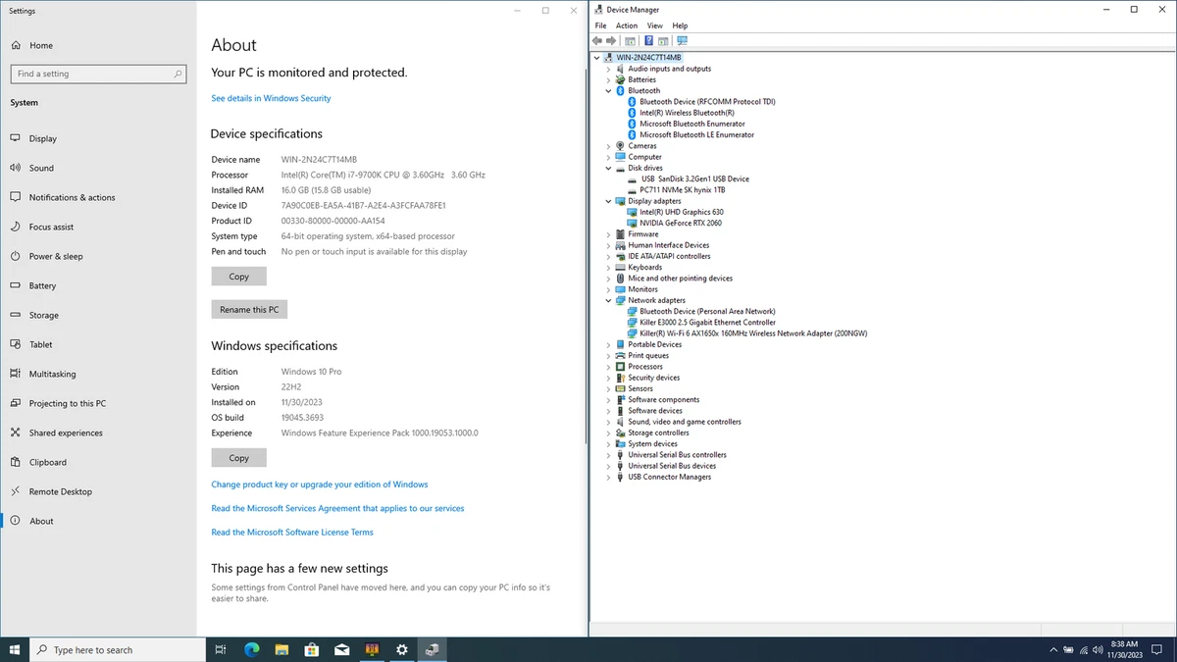Viewport: 1177px width, 662px height.
Task: Open the Mail app from the taskbar
Action: (x=342, y=649)
